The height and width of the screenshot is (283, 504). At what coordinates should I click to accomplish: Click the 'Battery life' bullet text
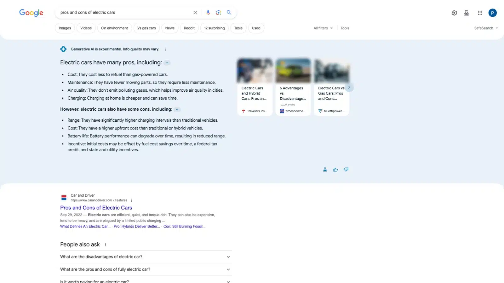pyautogui.click(x=146, y=136)
